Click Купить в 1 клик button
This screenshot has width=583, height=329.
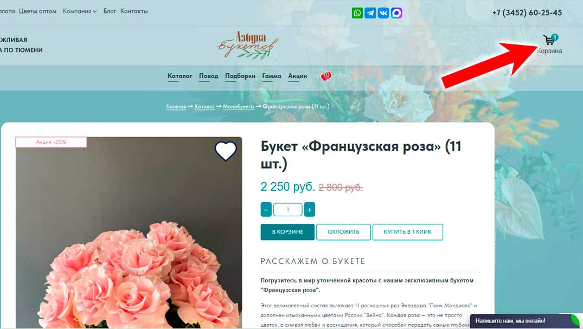pos(408,232)
